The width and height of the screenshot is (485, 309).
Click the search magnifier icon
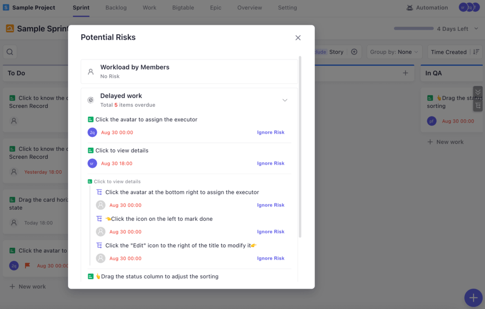[x=10, y=52]
